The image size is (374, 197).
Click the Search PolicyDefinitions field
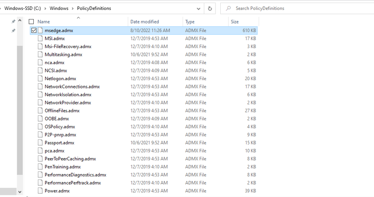(298, 8)
